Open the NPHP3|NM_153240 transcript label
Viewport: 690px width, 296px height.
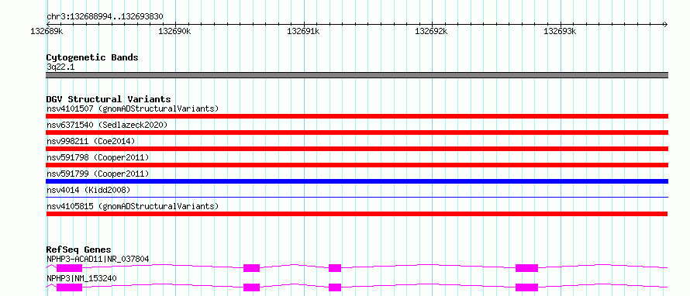click(x=81, y=278)
